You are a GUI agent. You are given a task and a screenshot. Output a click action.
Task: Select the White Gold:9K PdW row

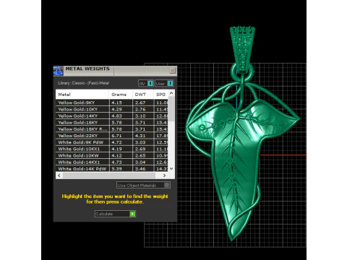pyautogui.click(x=112, y=142)
